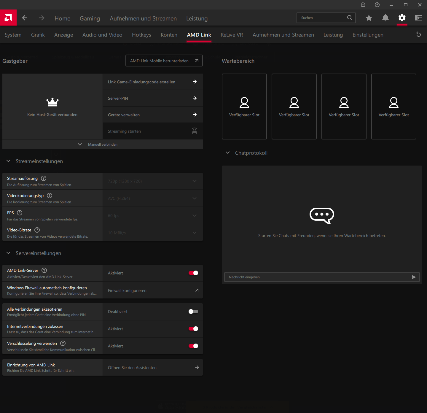Switch to the Konten subtab

169,35
